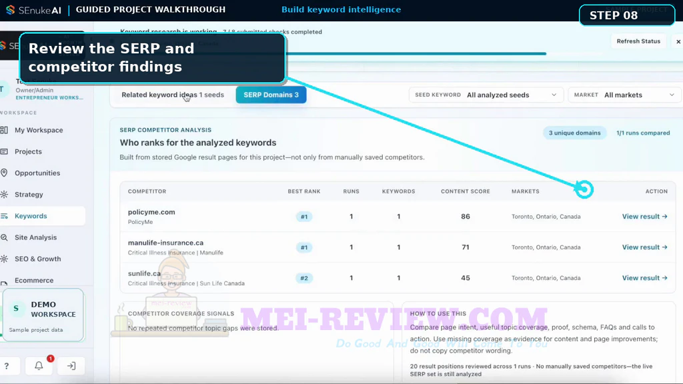Click the Site Analysis magnifier icon
The height and width of the screenshot is (384, 683).
click(x=4, y=237)
